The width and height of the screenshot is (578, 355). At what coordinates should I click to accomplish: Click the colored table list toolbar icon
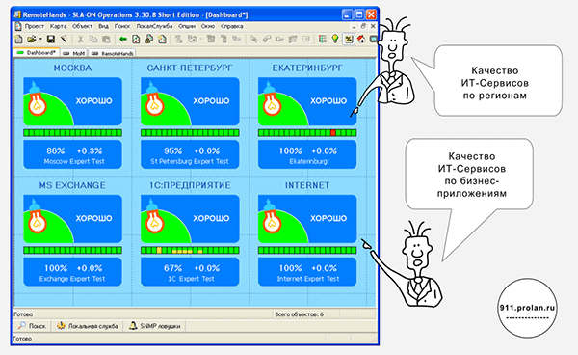click(322, 39)
